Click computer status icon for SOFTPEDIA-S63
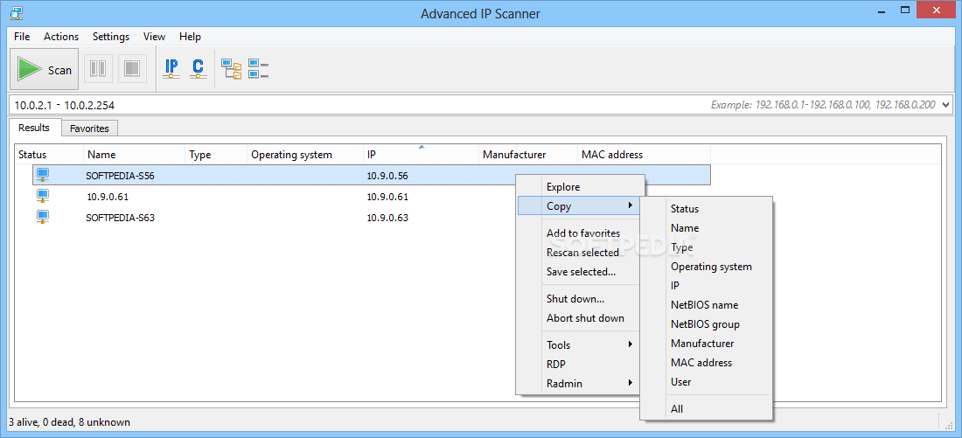The height and width of the screenshot is (438, 962). (42, 217)
